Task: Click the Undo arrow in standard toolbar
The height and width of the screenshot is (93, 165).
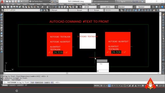Action: tap(38, 7)
